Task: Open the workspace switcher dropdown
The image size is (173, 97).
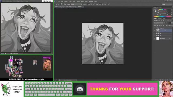Action: click(167, 4)
